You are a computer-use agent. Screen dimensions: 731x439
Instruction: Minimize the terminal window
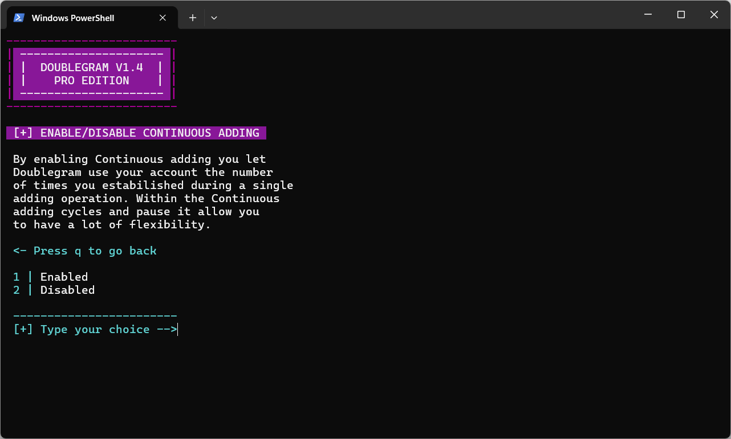[x=648, y=15]
